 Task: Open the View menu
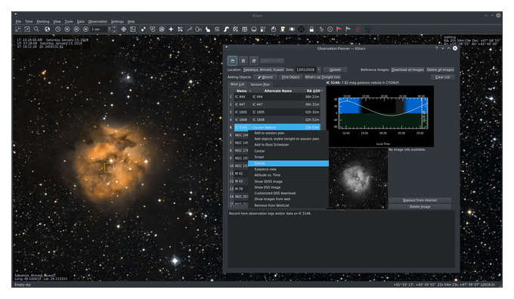(x=57, y=22)
